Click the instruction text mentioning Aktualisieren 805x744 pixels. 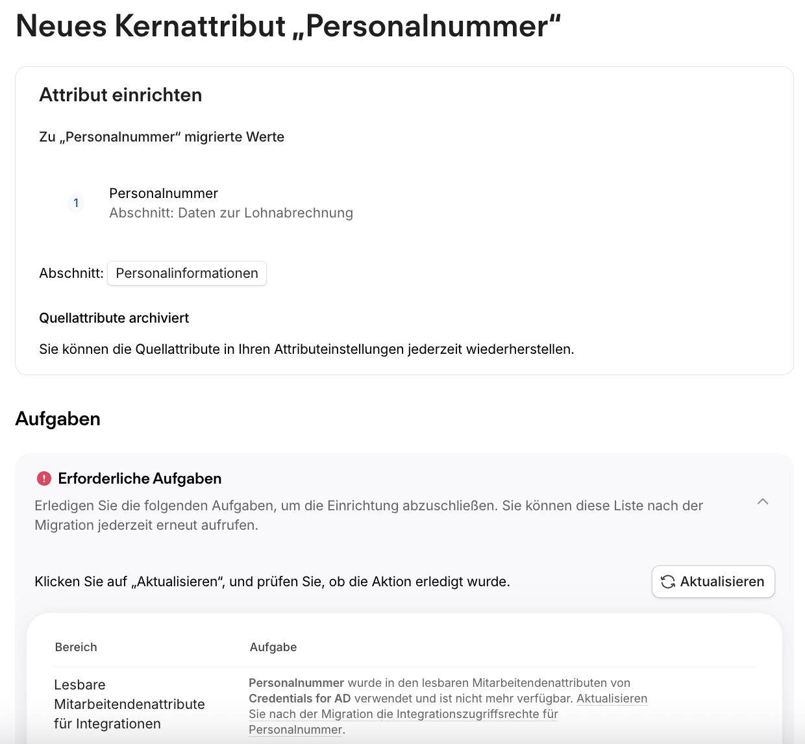tap(272, 582)
